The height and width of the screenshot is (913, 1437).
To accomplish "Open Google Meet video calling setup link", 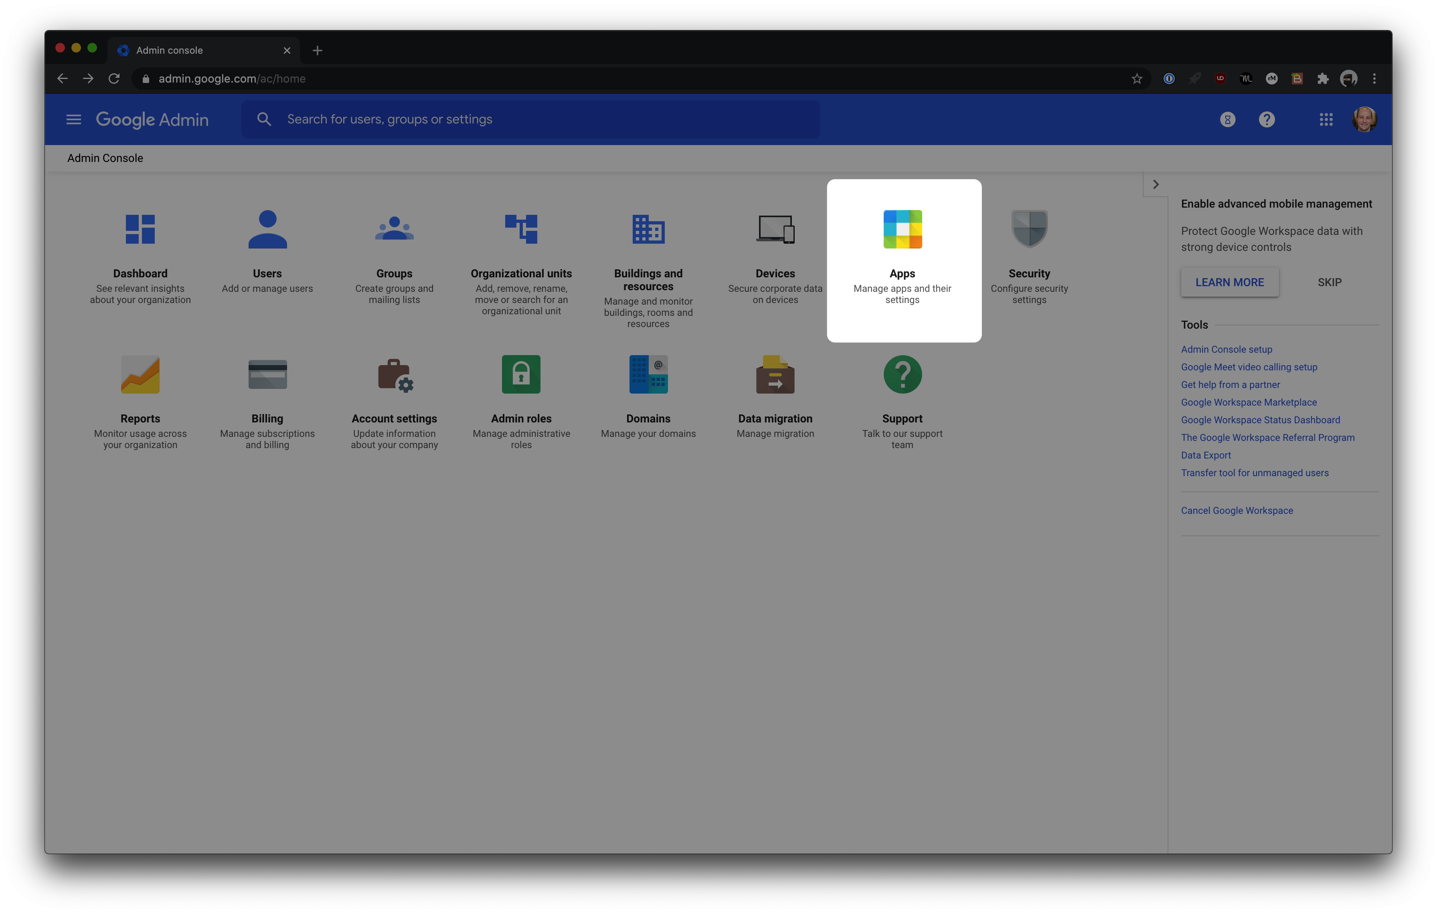I will click(1249, 367).
